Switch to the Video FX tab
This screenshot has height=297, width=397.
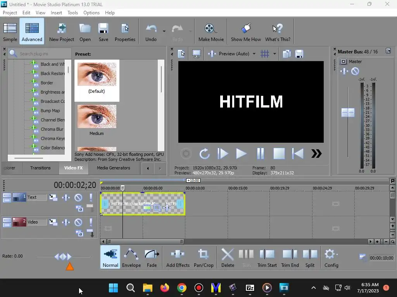click(73, 168)
